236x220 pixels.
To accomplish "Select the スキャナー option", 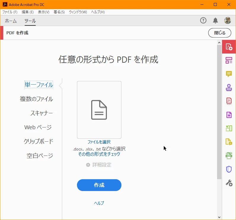I will click(41, 113).
